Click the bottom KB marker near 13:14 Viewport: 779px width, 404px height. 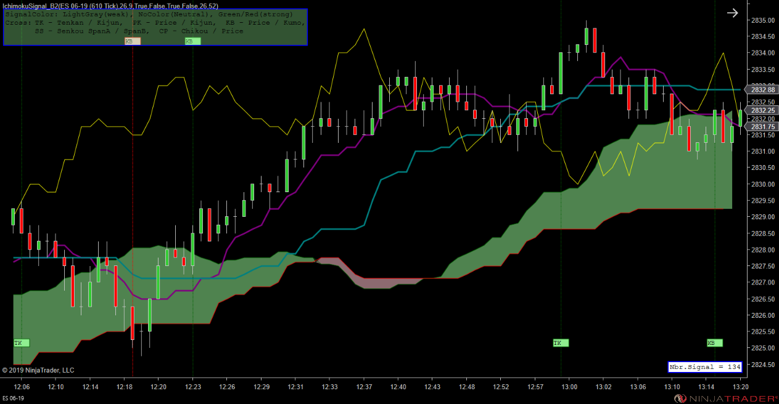[714, 342]
